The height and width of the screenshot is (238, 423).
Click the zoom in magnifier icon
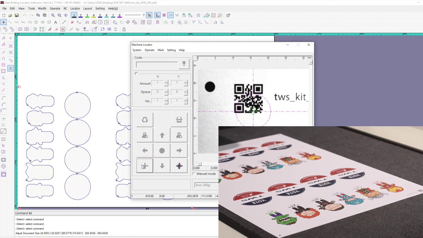53,15
